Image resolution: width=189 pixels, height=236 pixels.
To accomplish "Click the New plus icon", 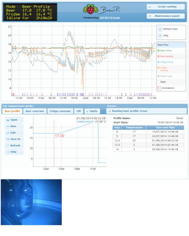I will pos(8,126).
